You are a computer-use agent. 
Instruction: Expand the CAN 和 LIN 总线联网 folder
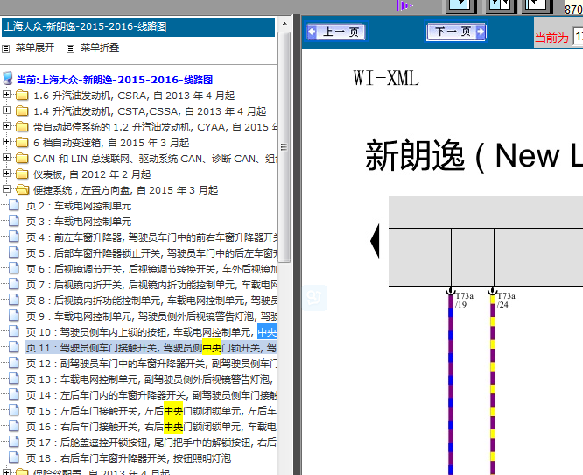[x=6, y=158]
